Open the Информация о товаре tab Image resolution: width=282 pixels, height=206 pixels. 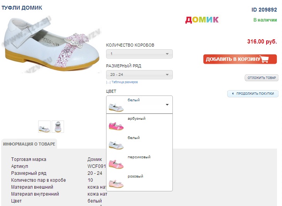[x=29, y=144]
